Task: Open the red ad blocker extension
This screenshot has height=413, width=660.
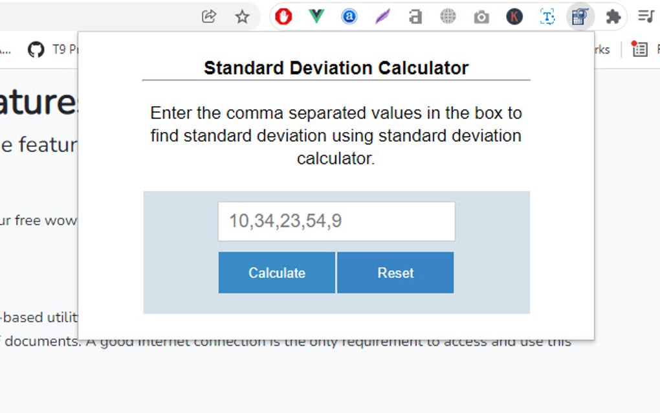Action: click(283, 17)
